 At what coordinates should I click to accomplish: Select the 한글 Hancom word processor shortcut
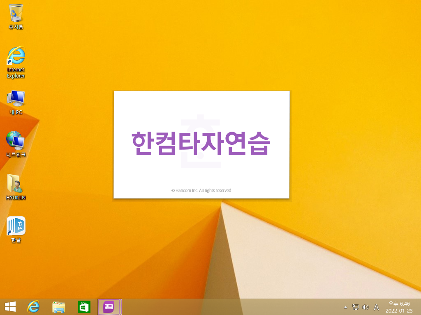[16, 230]
